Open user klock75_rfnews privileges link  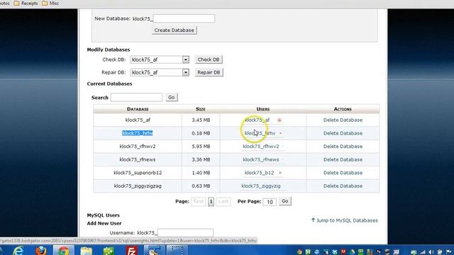(261, 159)
